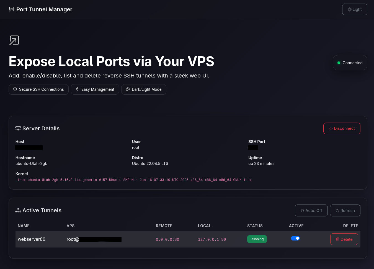Viewport: 374px width, 269px height.
Task: Delete the webserver80 tunnel
Action: tap(344, 239)
